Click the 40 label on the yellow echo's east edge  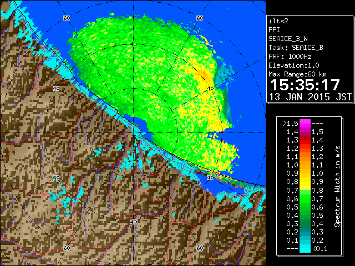[x=211, y=89]
